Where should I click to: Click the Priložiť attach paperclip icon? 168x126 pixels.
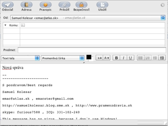[x=65, y=5]
